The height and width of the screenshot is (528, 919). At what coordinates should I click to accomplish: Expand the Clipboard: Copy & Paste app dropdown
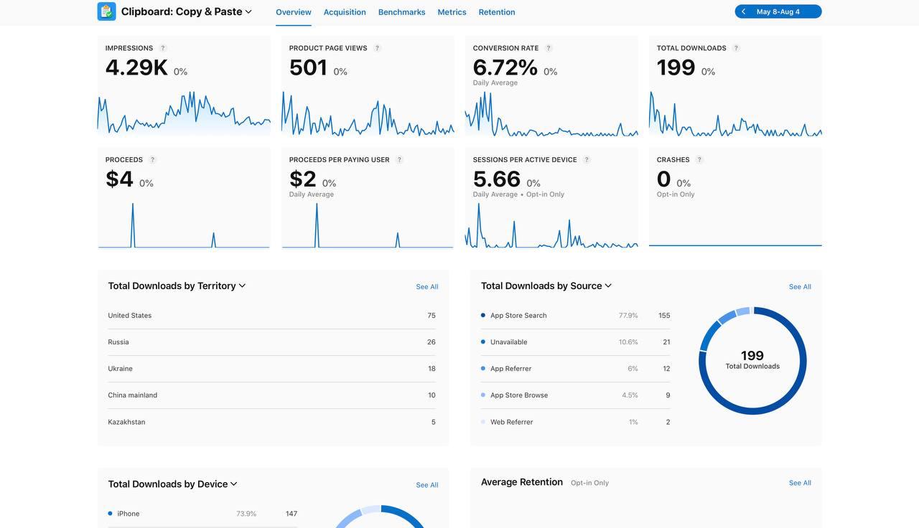click(248, 11)
